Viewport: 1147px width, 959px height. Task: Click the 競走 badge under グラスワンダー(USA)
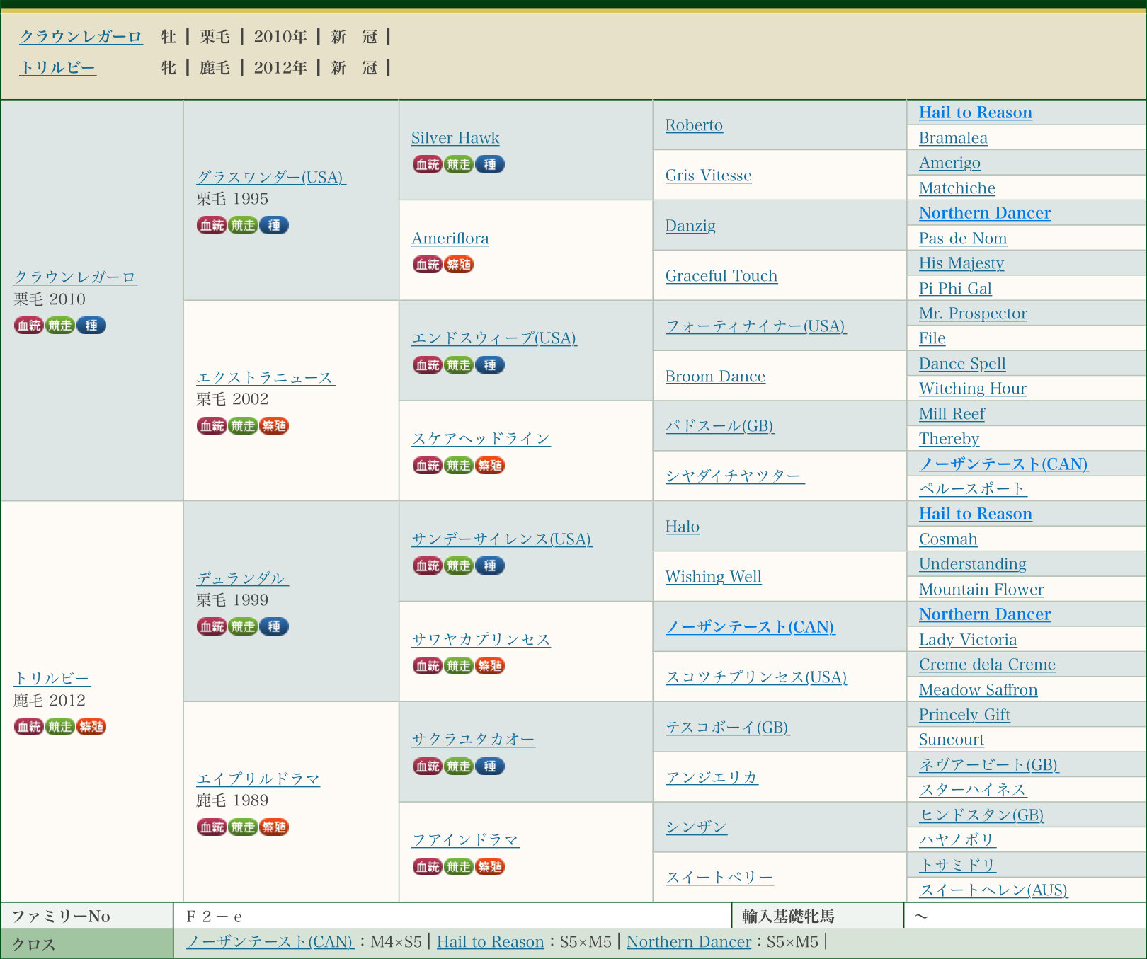[243, 225]
